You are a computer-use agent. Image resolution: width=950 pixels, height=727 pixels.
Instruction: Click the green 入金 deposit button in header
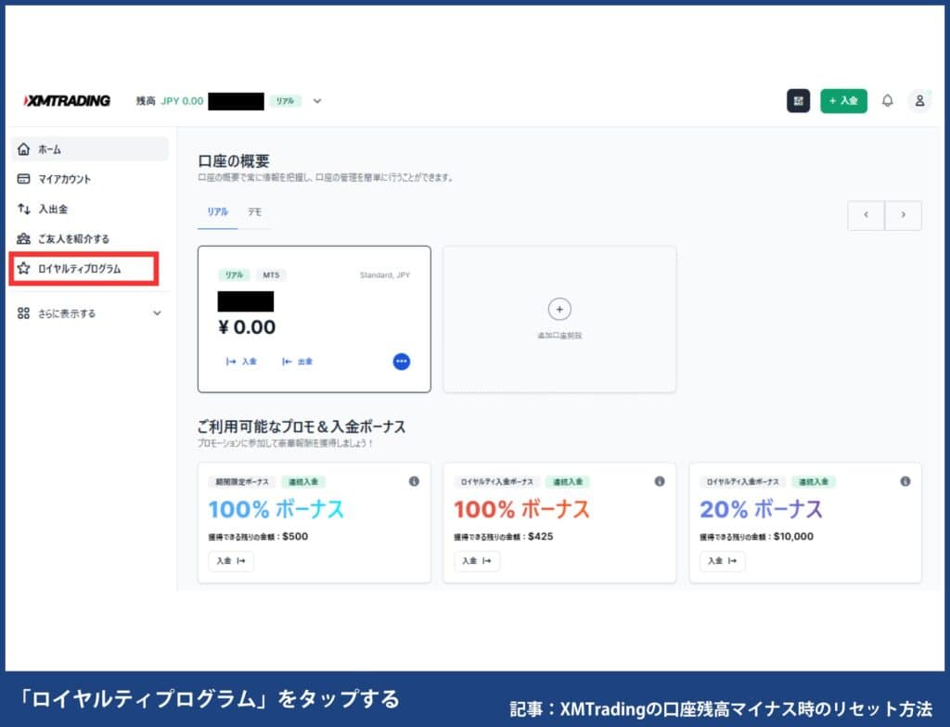click(x=843, y=100)
